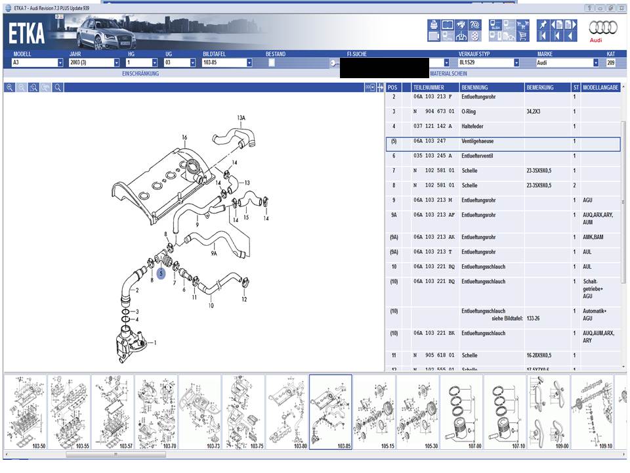
Task: Click part number 035 103 245 A
Action: click(x=432, y=156)
